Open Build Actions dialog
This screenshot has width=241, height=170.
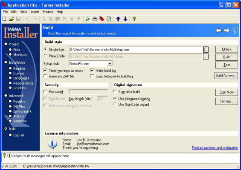[x=226, y=76]
